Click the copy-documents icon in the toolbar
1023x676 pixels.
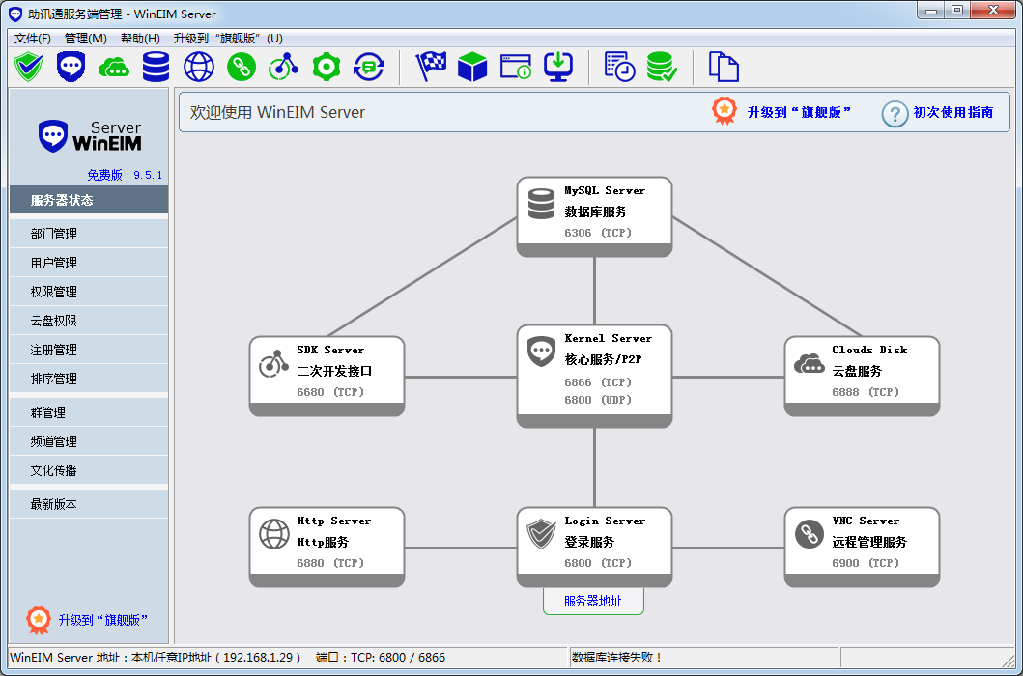point(724,67)
